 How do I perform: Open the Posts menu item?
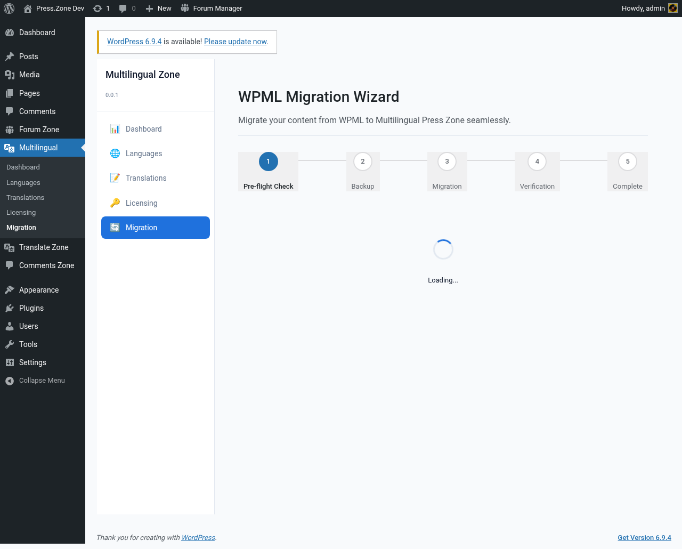click(43, 56)
